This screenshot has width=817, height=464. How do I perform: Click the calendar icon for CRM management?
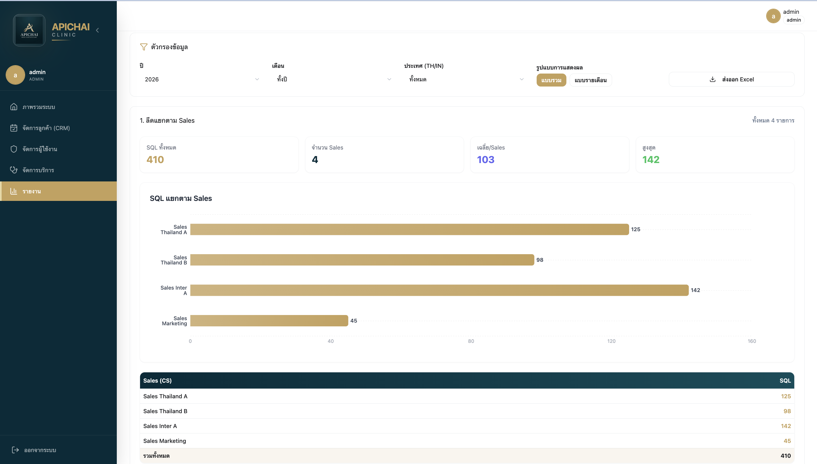pos(14,128)
